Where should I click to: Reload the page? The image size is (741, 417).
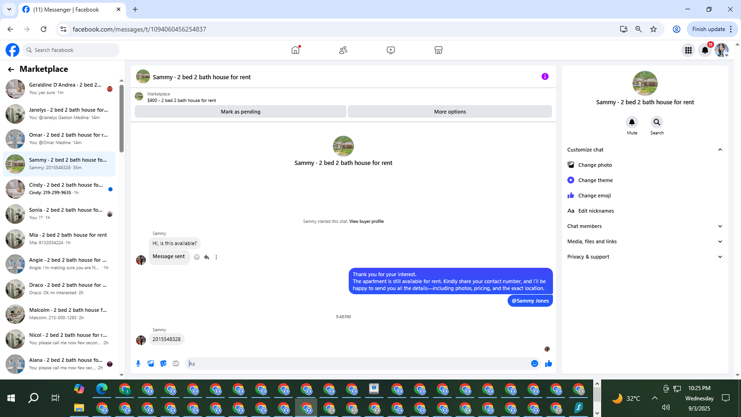(x=44, y=29)
